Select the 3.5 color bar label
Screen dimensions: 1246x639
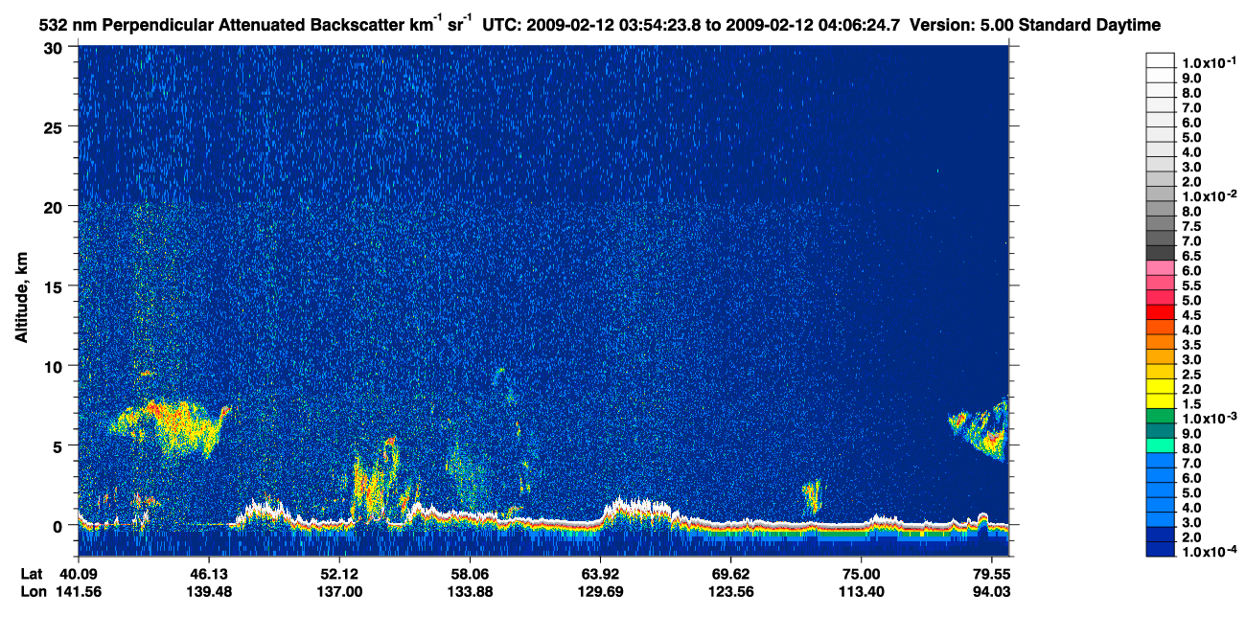coord(1192,345)
